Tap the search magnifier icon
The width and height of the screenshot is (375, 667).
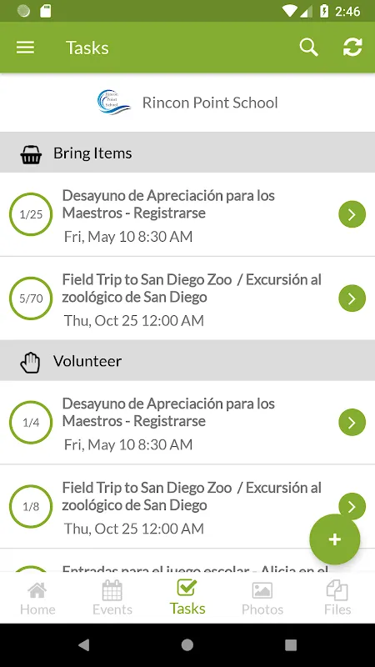point(308,48)
